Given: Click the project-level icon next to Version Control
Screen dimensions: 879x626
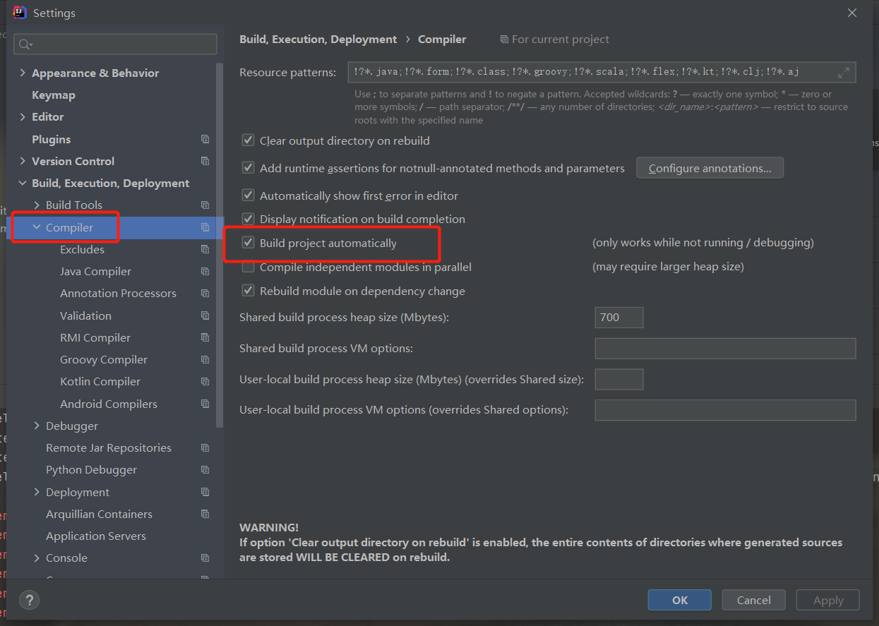Looking at the screenshot, I should tap(205, 161).
